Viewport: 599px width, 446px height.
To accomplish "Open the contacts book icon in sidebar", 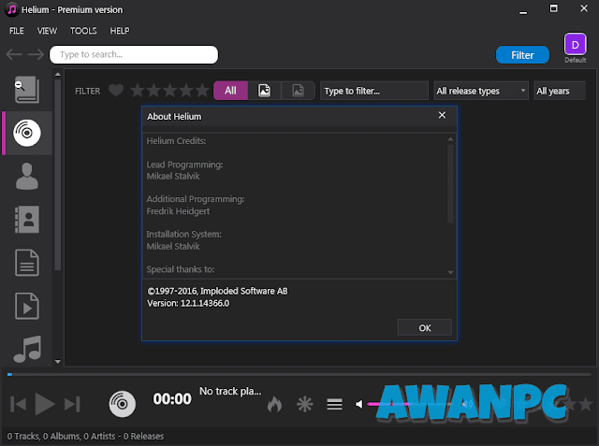I will coord(27,220).
